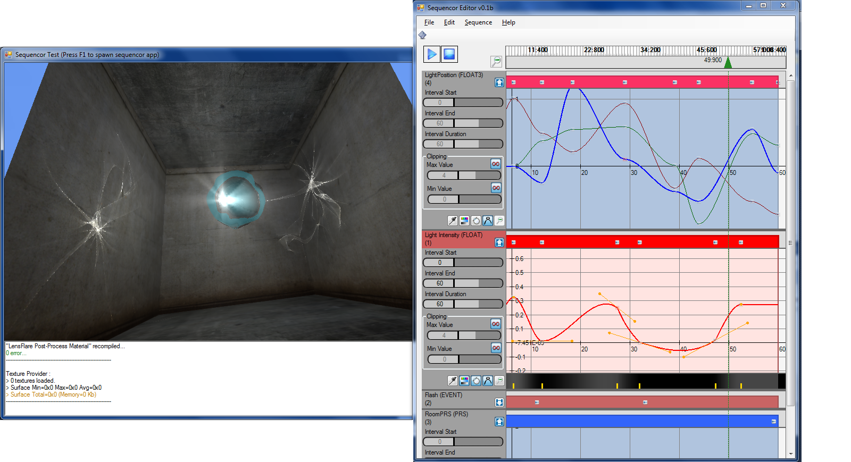
Task: Open the Edit menu
Action: (449, 22)
